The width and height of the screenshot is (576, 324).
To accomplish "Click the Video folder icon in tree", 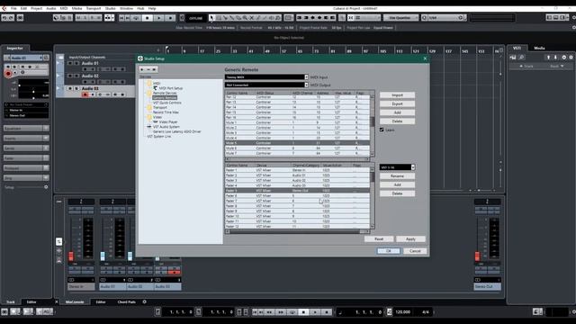I will coord(149,117).
